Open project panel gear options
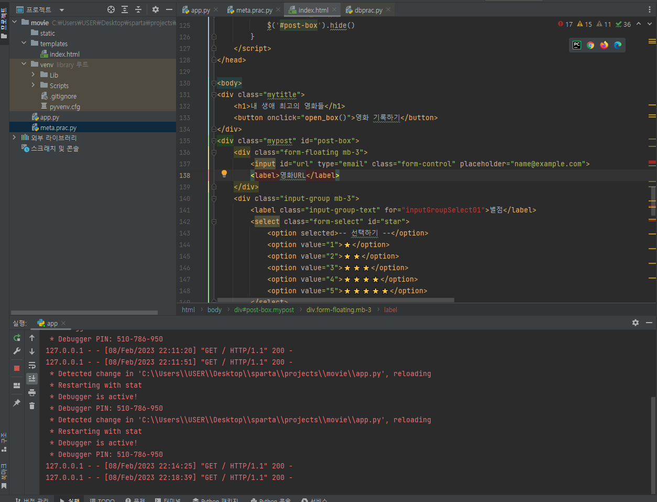The width and height of the screenshot is (657, 502). [156, 9]
